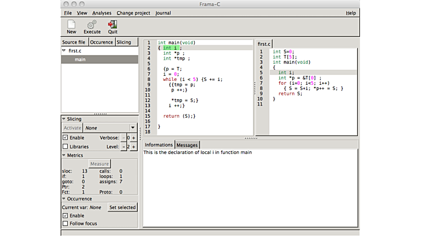The image size is (421, 236).
Task: Enable the Libraries checkbox
Action: 66,147
